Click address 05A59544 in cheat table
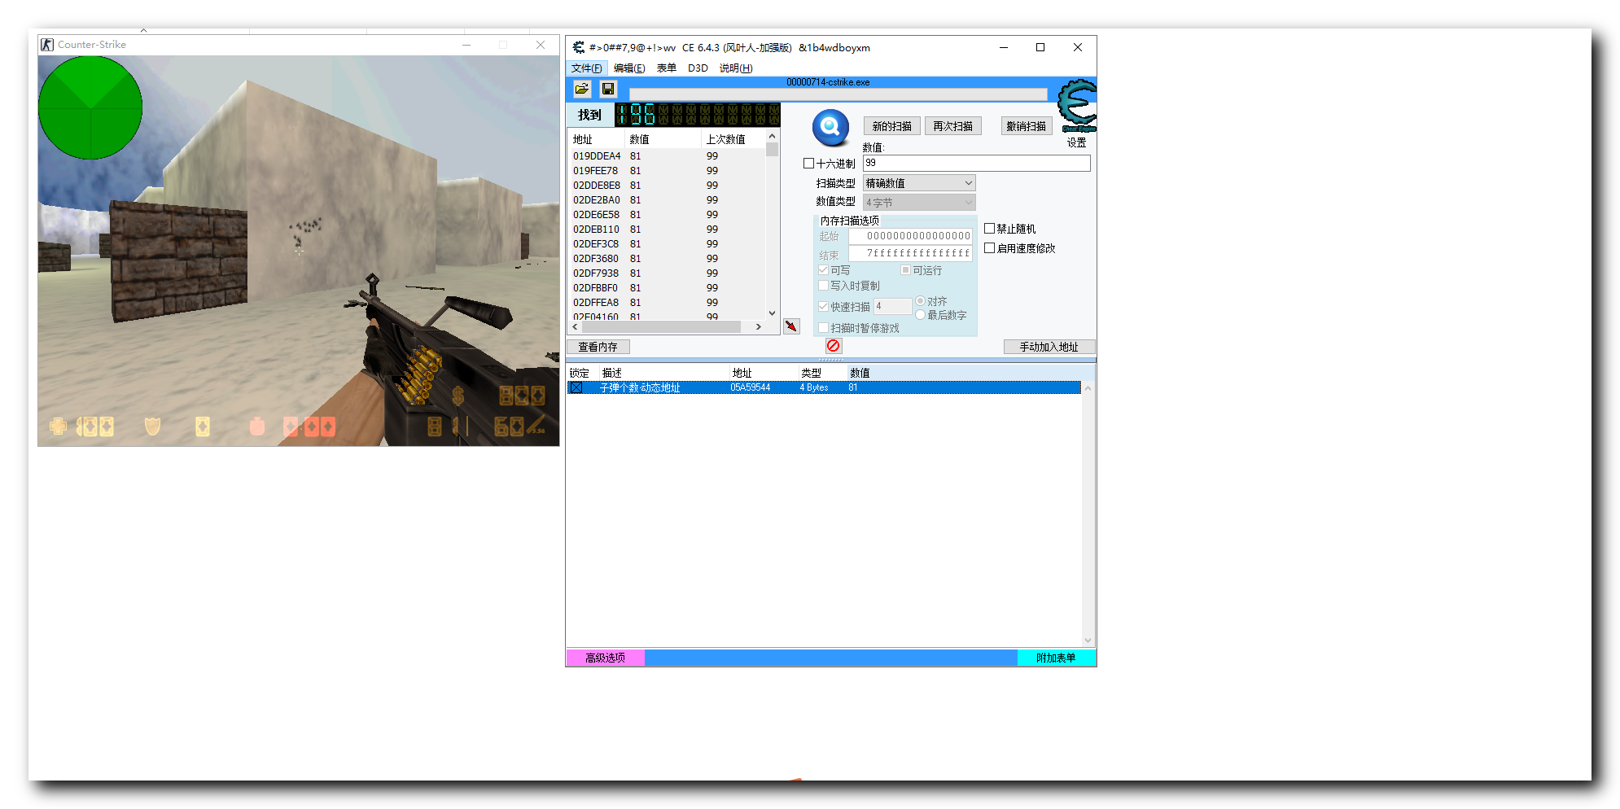This screenshot has width=1620, height=809. [x=751, y=387]
